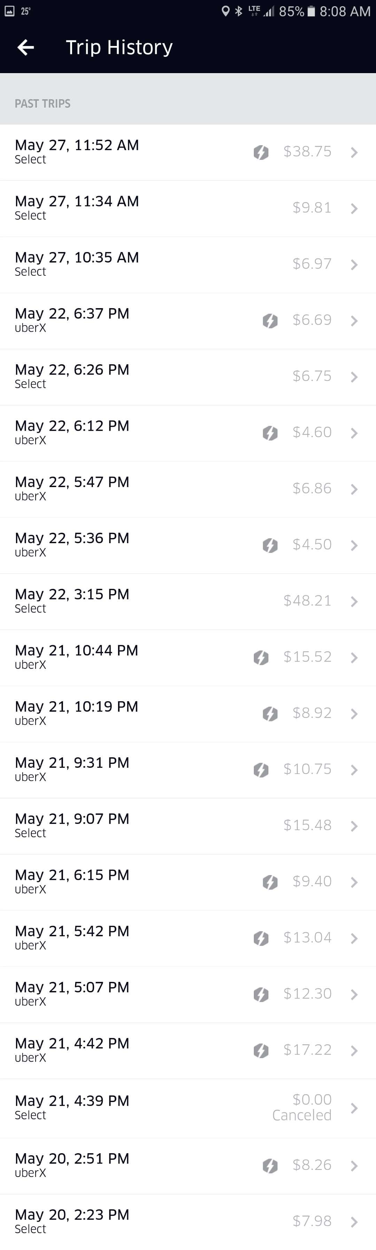Expand the May 22, 3:15 PM trip chevron
This screenshot has width=376, height=1250.
click(354, 602)
